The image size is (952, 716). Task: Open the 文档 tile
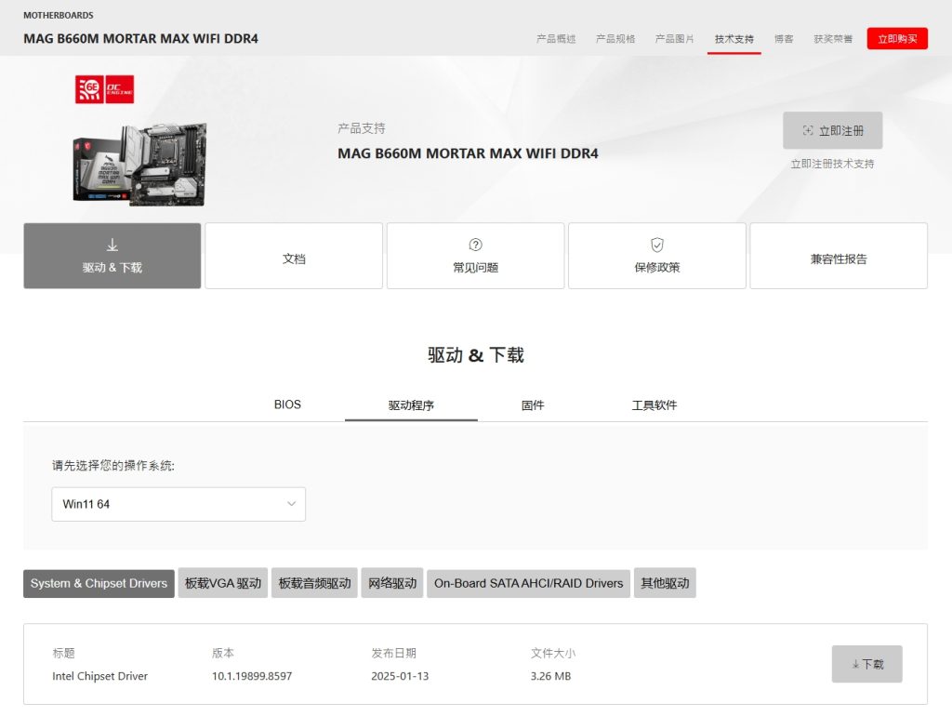[x=294, y=256]
